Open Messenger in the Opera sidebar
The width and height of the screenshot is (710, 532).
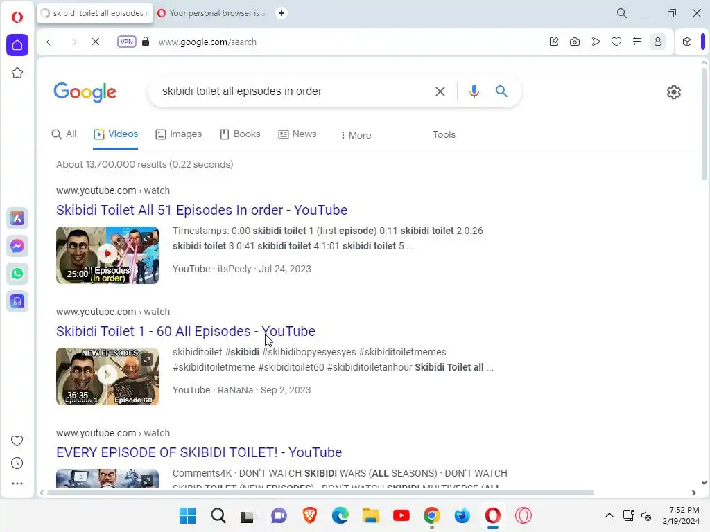pyautogui.click(x=17, y=246)
